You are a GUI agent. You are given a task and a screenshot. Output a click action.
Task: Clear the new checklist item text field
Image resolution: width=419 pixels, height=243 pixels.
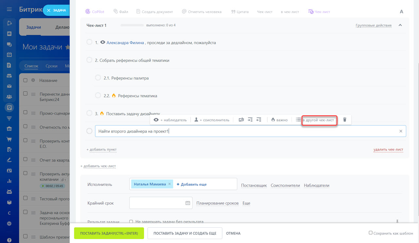pos(401,131)
